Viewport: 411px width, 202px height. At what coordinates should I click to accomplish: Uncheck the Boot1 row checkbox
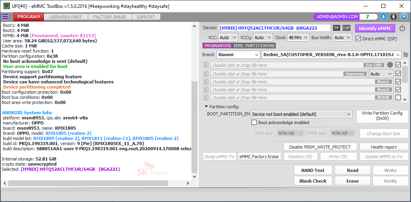398,82
